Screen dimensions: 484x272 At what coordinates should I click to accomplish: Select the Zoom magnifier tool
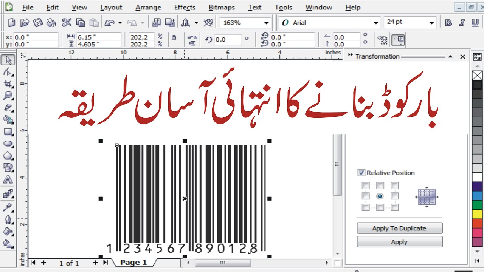point(8,96)
